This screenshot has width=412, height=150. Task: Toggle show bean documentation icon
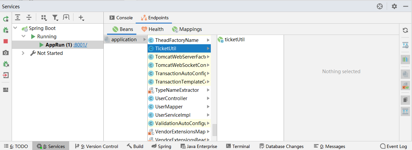tap(405, 100)
